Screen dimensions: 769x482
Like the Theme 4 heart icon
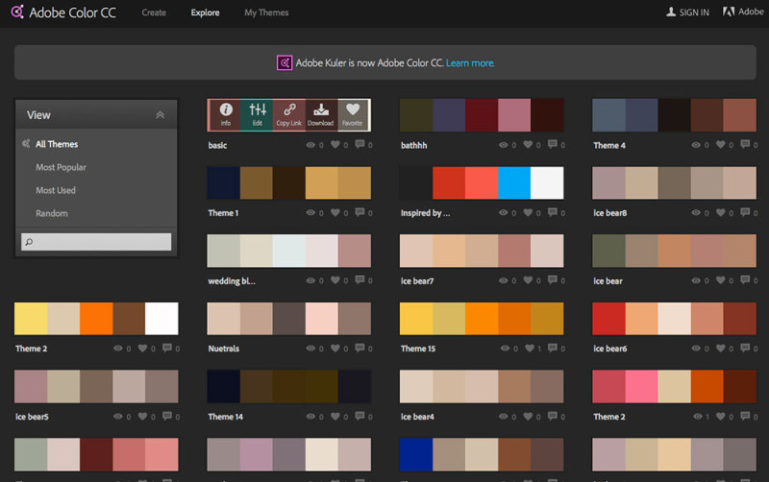tap(720, 144)
